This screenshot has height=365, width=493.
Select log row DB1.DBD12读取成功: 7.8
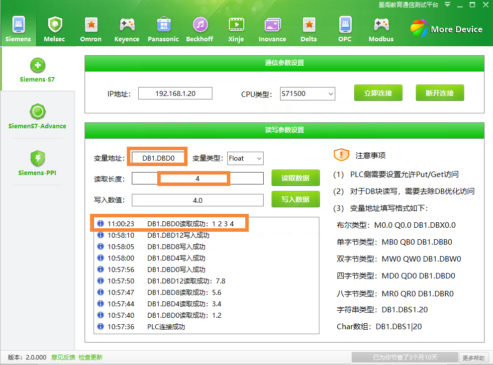(206, 281)
